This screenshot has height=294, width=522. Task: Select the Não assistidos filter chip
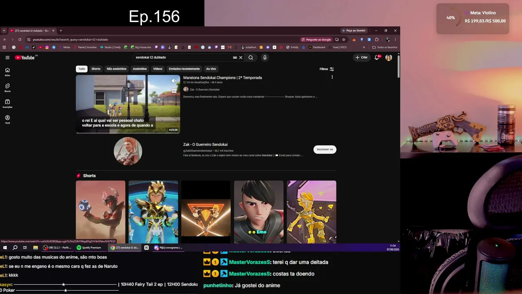(x=117, y=69)
